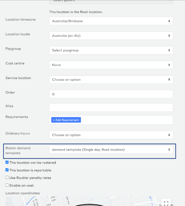Tick the Enable on-cost checkbox
Viewport: 185px width, 206px height.
pyautogui.click(x=7, y=185)
